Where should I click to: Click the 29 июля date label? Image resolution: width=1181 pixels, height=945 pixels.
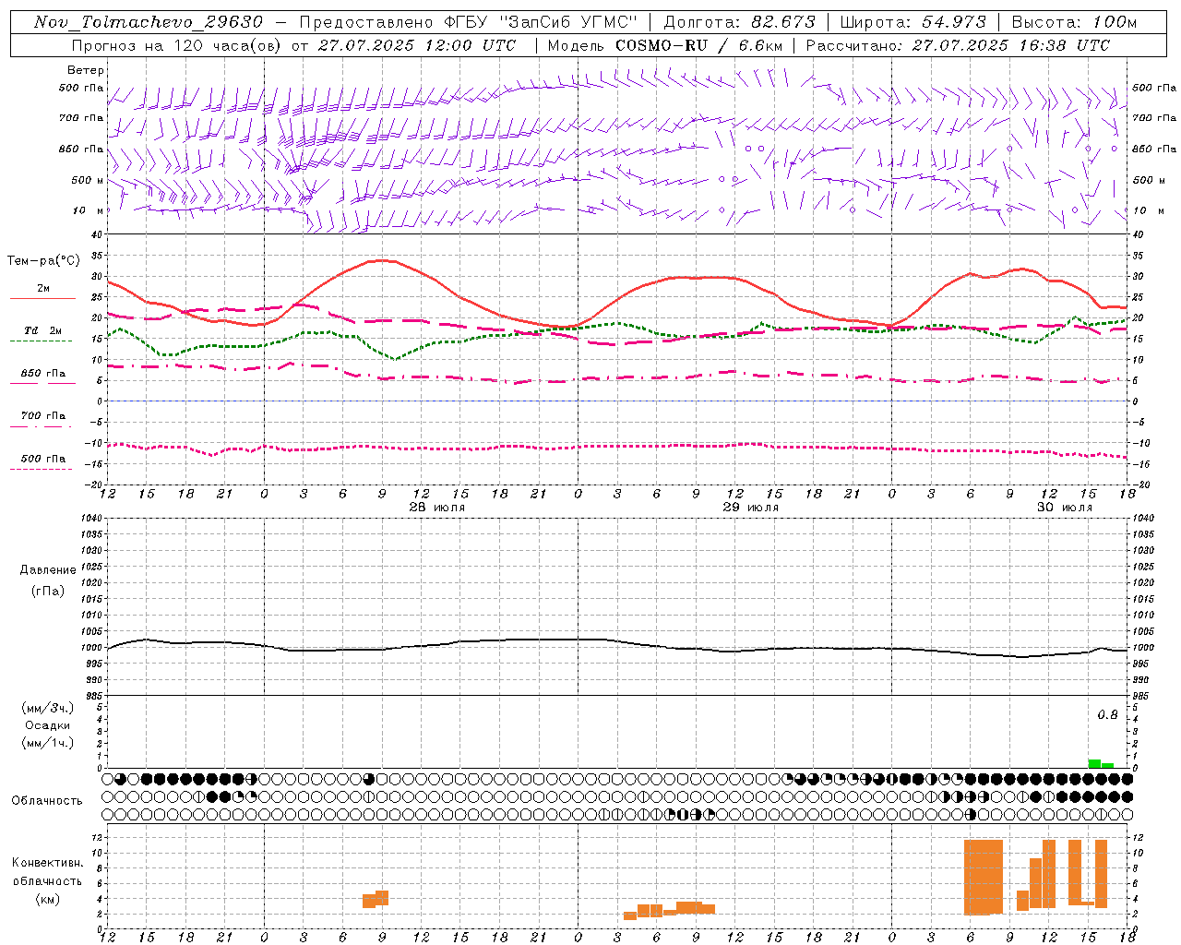(x=751, y=507)
